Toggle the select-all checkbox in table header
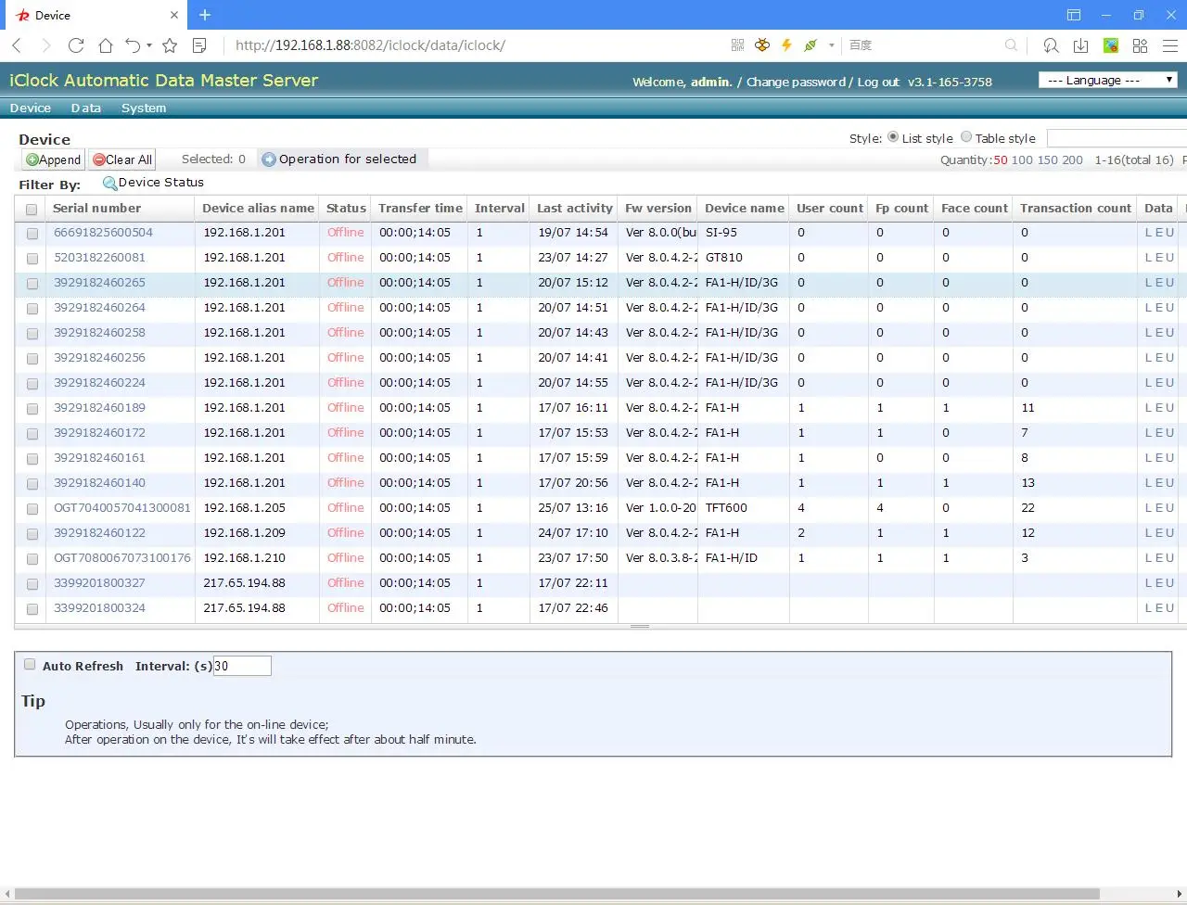 click(x=32, y=210)
